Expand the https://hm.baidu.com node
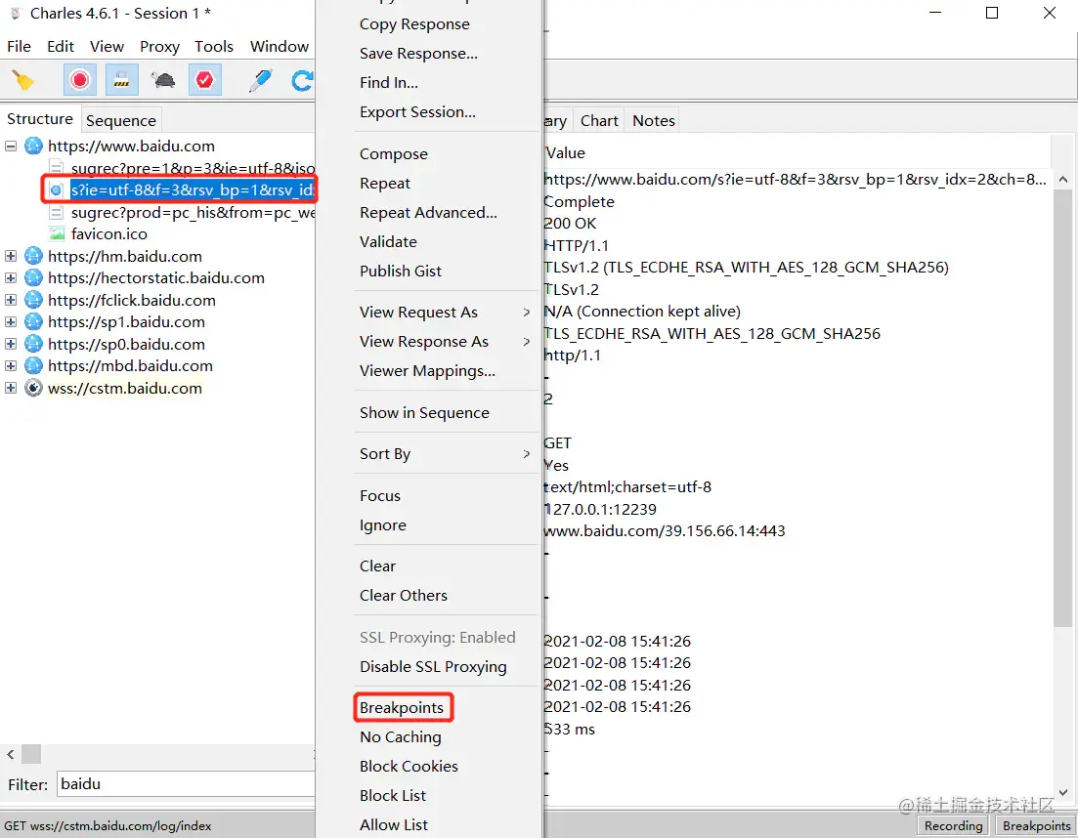The height and width of the screenshot is (838, 1078). coord(11,256)
